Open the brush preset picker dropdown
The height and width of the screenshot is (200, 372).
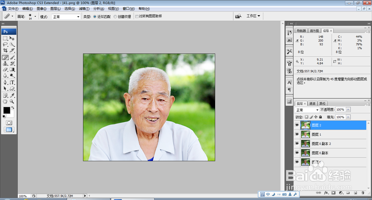[x=35, y=17]
